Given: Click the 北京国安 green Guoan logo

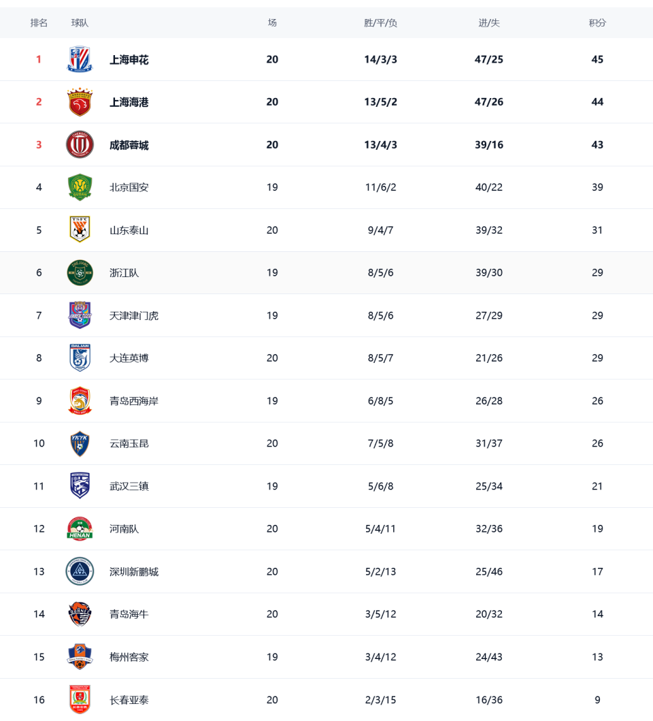Looking at the screenshot, I should (80, 187).
